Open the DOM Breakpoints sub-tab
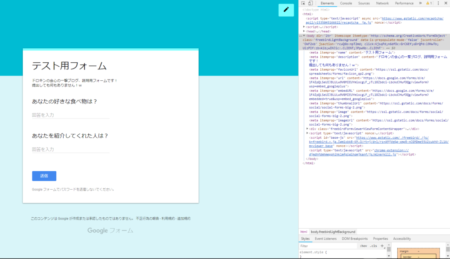The image size is (450, 259). coord(355,239)
